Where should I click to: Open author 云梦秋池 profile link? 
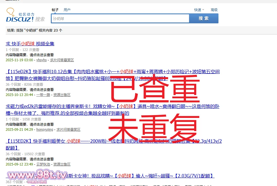(x=43, y=164)
